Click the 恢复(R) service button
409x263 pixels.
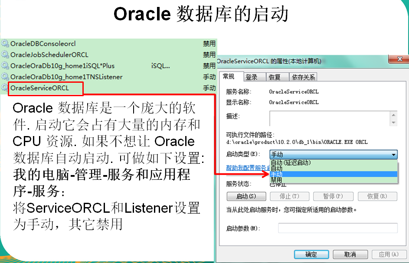(x=377, y=196)
